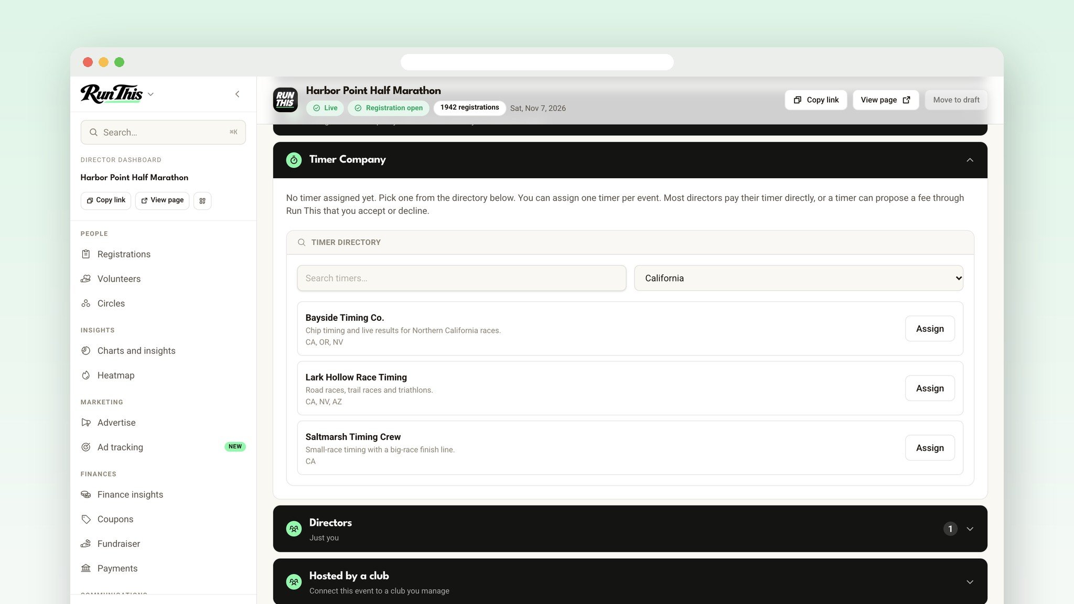This screenshot has width=1074, height=604.
Task: Click the Directors section people icon
Action: pos(294,528)
